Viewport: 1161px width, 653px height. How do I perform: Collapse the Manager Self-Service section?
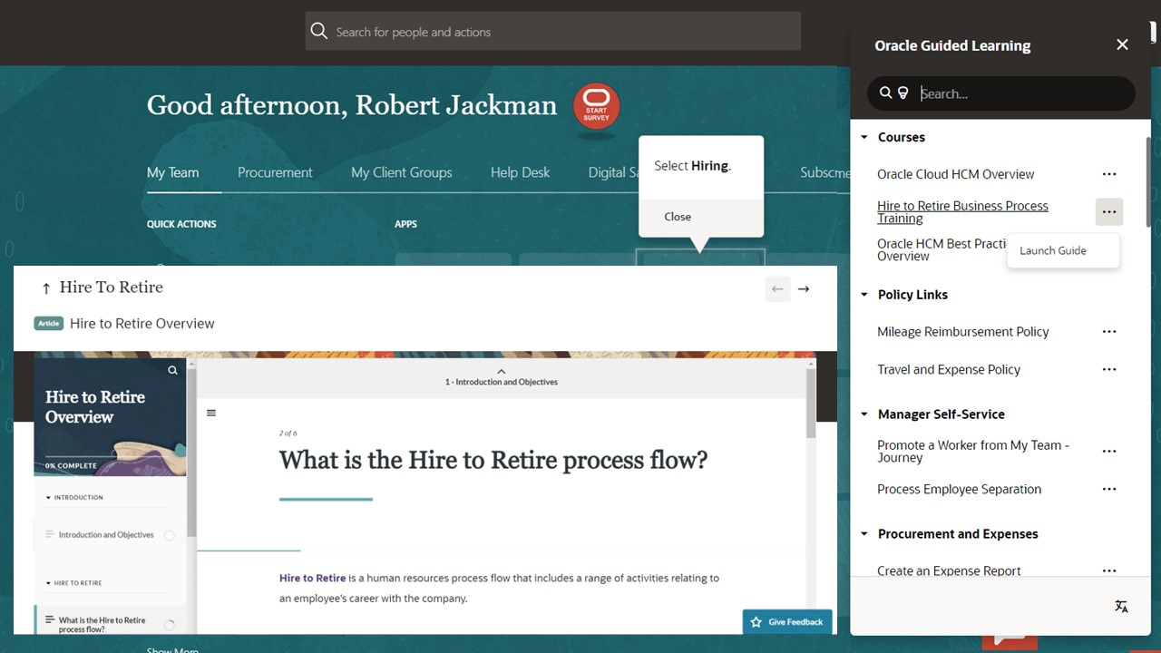tap(864, 414)
